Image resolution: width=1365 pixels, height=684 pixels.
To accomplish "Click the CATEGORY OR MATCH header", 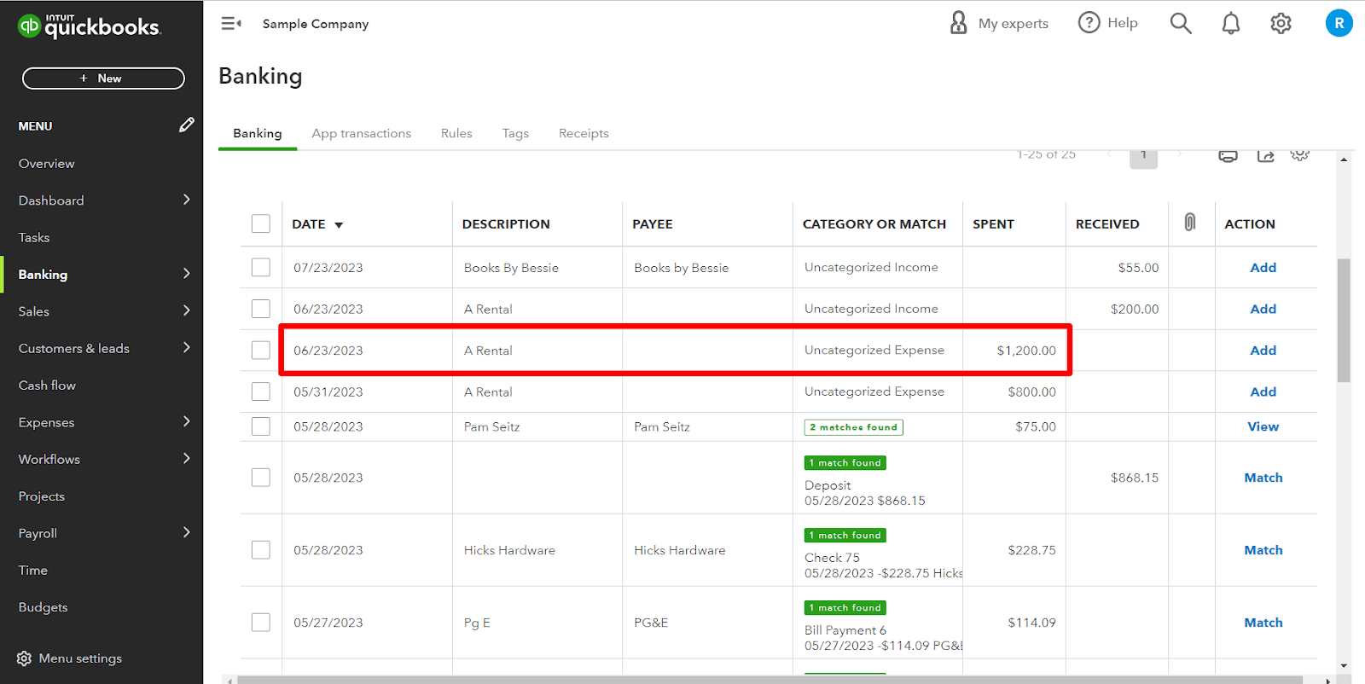I will (x=874, y=224).
